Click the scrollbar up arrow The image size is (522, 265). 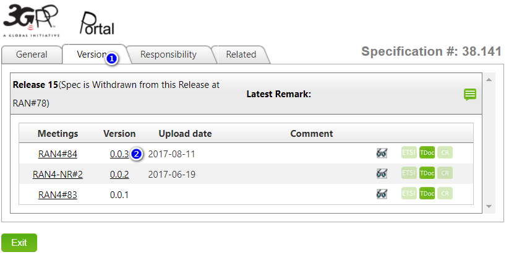point(489,80)
